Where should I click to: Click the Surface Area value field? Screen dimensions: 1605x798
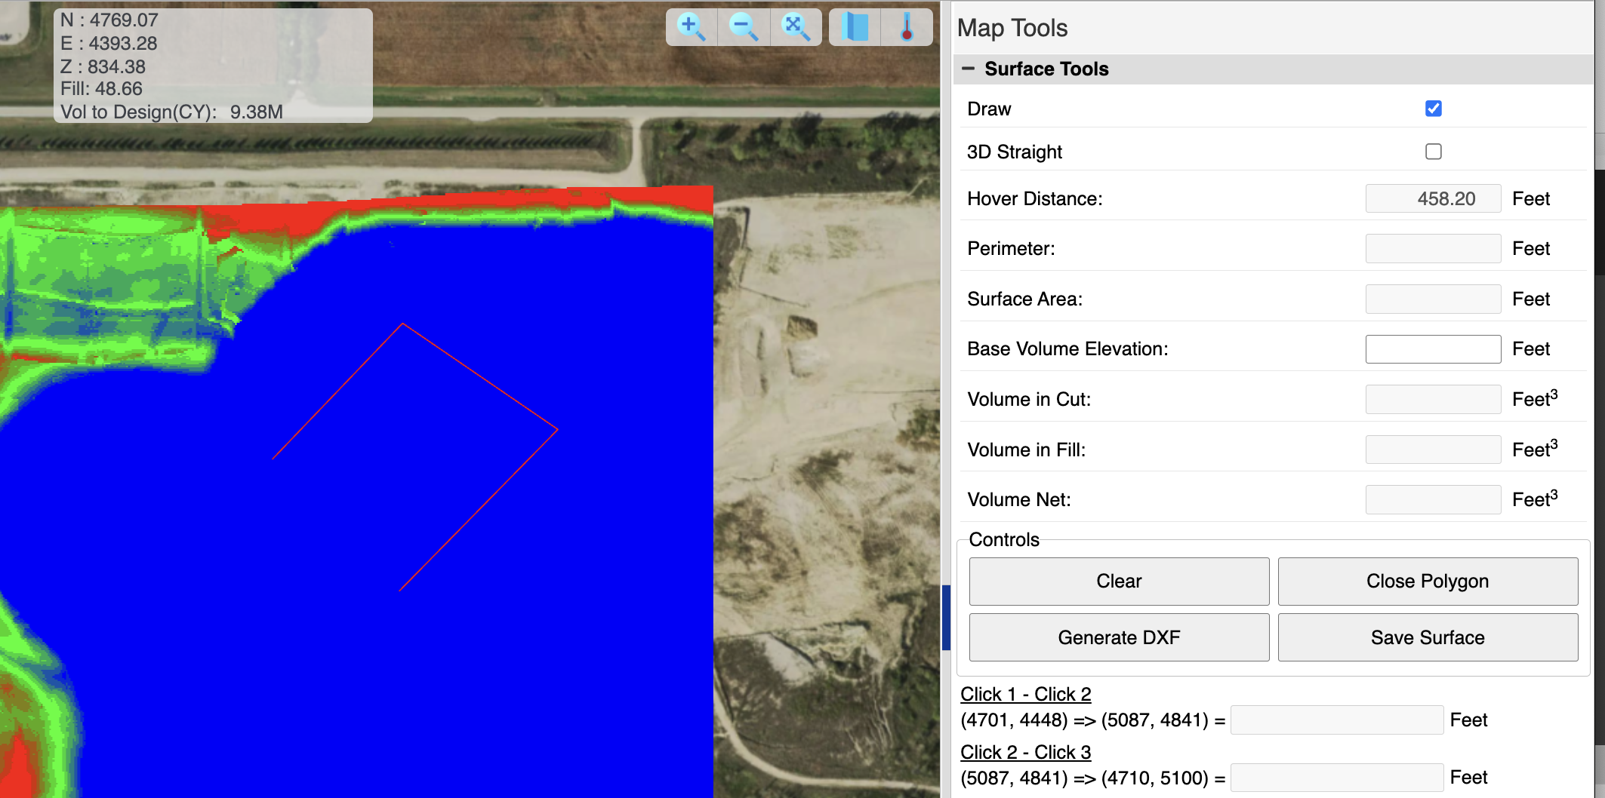pos(1433,299)
